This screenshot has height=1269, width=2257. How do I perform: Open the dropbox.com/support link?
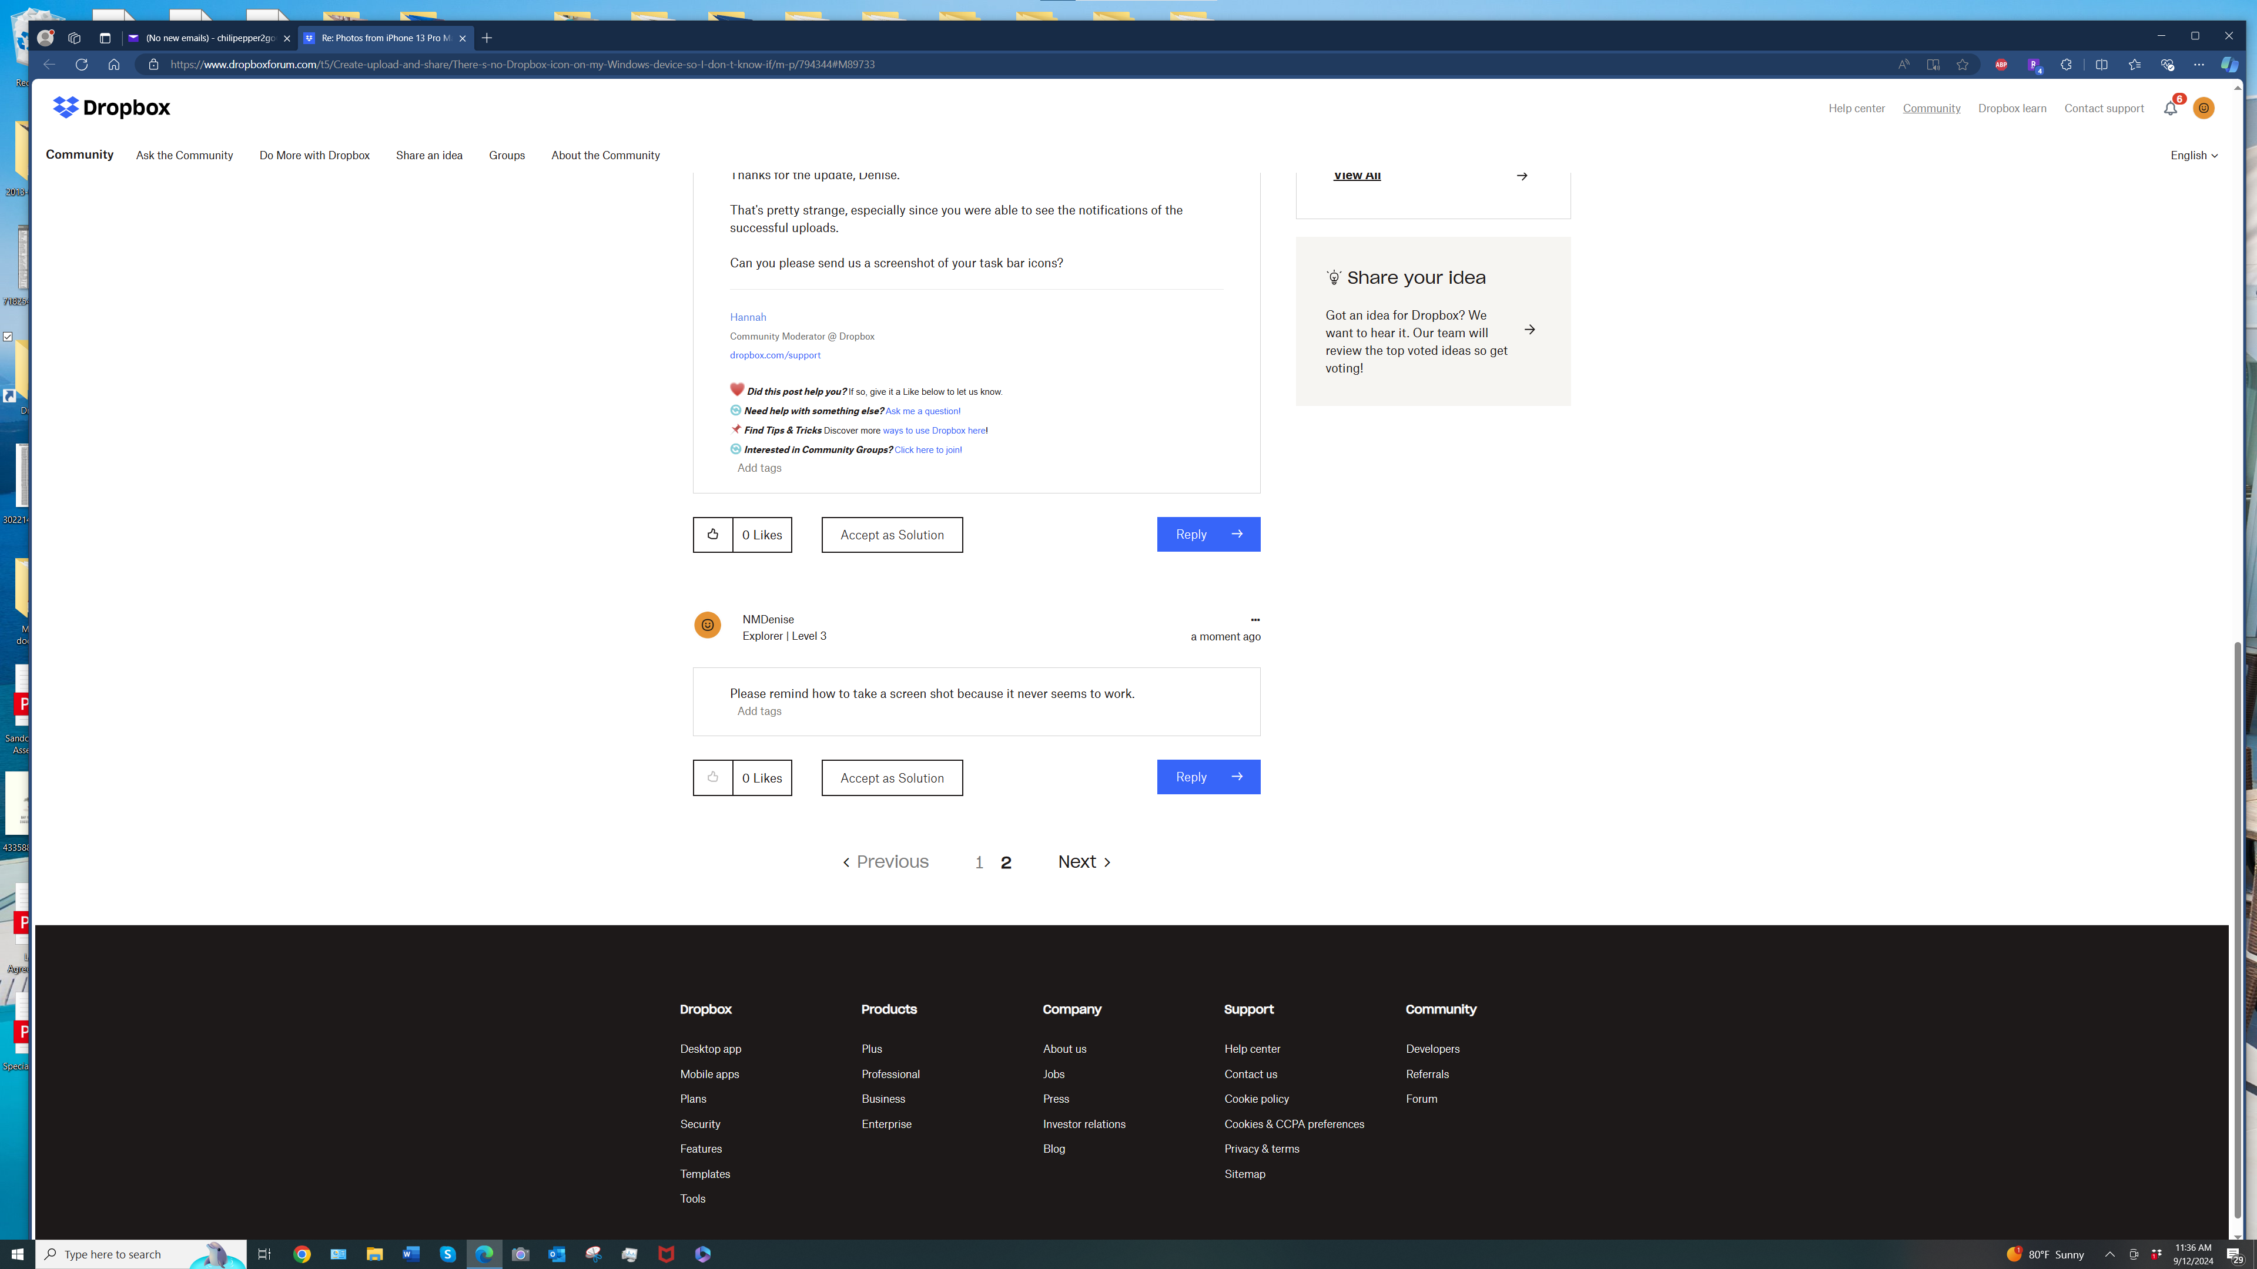click(x=775, y=355)
